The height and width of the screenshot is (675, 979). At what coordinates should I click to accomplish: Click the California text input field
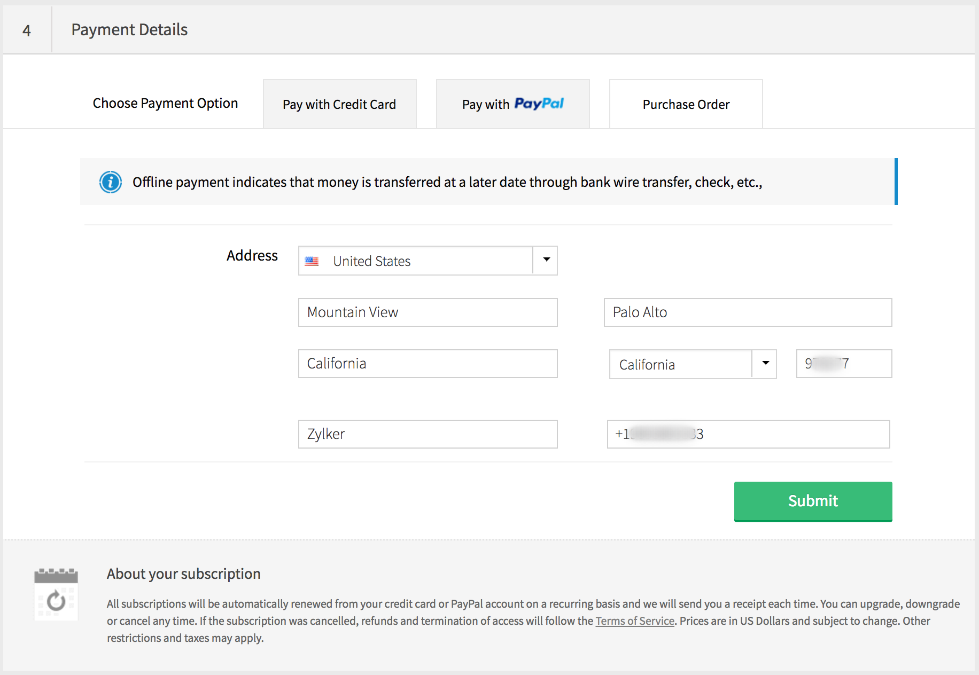coord(428,364)
